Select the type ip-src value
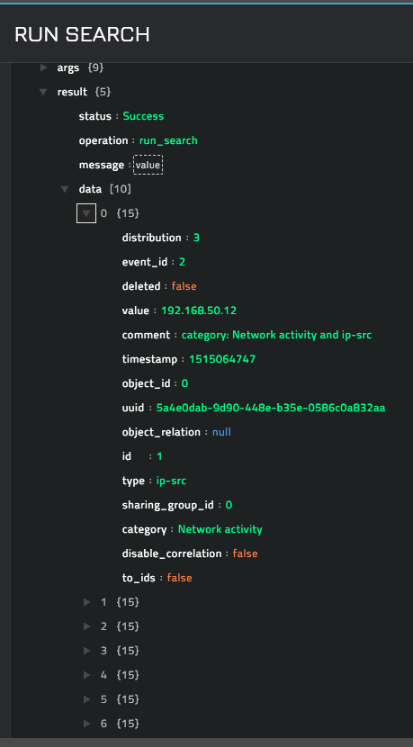This screenshot has width=413, height=747. pyautogui.click(x=172, y=481)
